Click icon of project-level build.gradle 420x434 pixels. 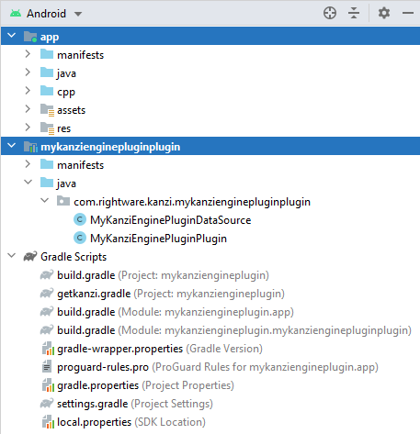47,274
